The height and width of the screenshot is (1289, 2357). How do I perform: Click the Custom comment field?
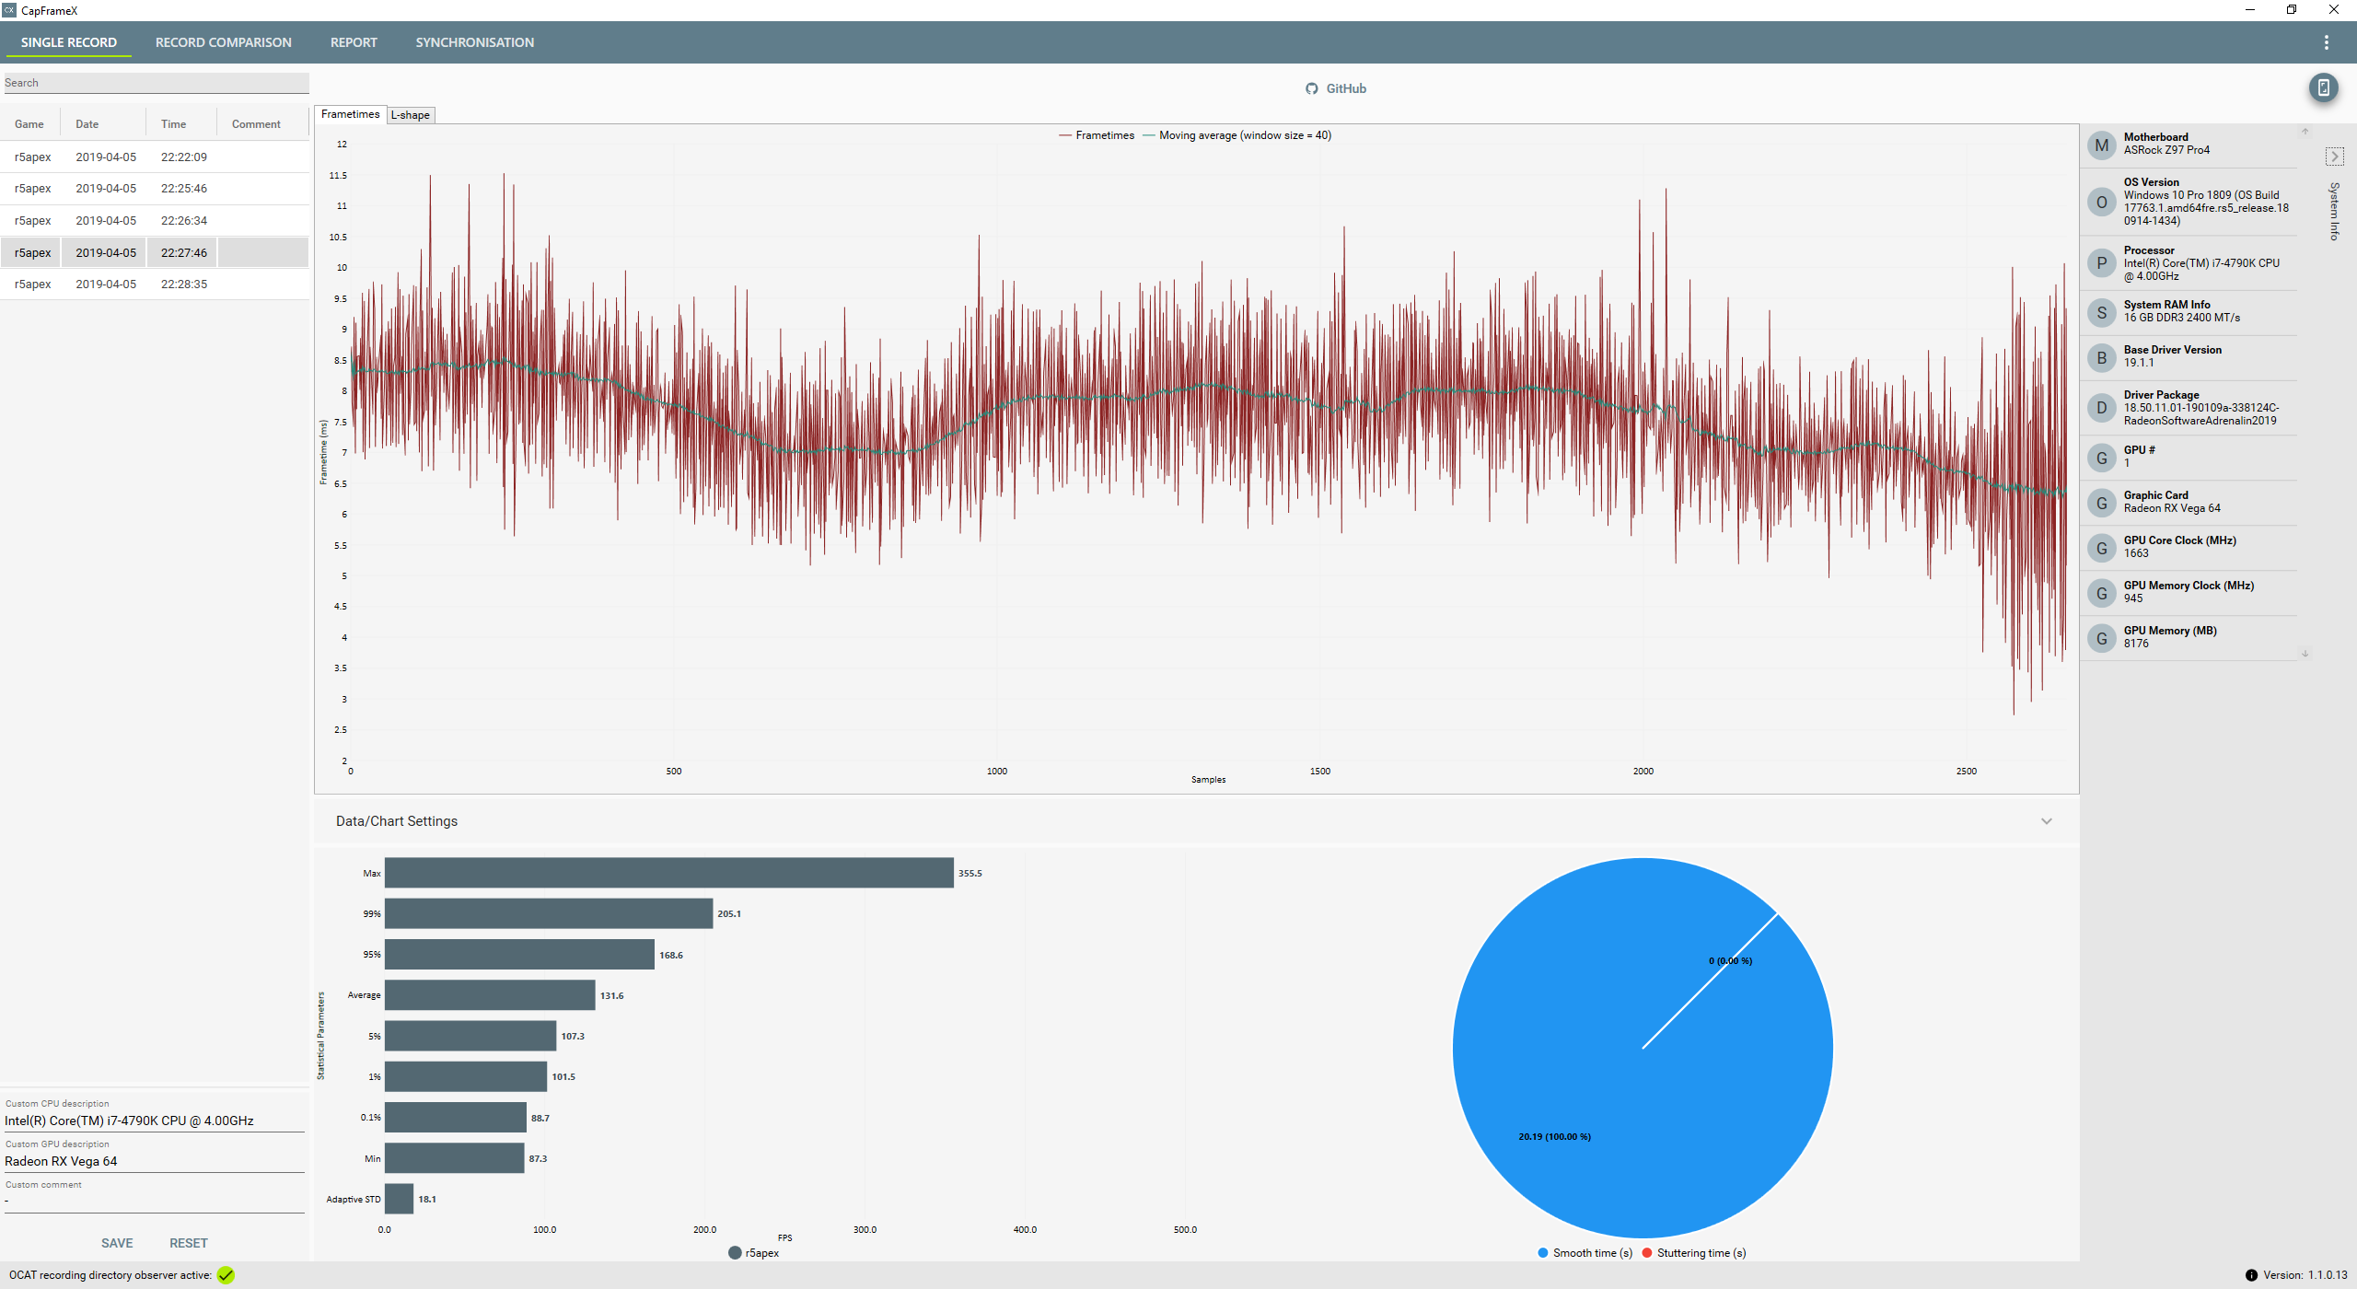pyautogui.click(x=154, y=1202)
